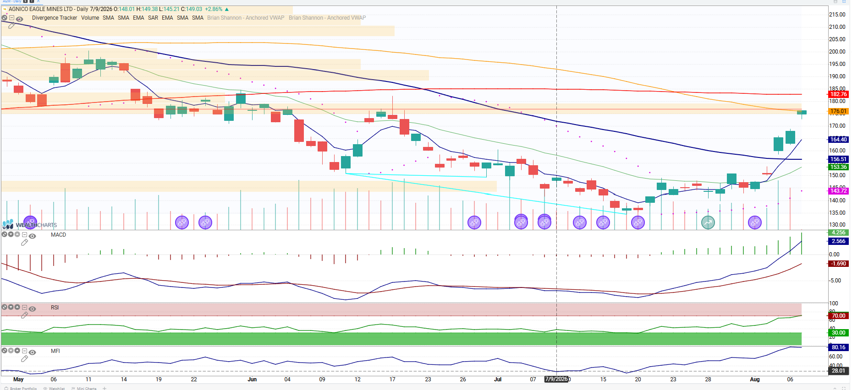Screen dimensions: 852x390
Task: Click the purple event marker above Jul 20
Action: (638, 223)
